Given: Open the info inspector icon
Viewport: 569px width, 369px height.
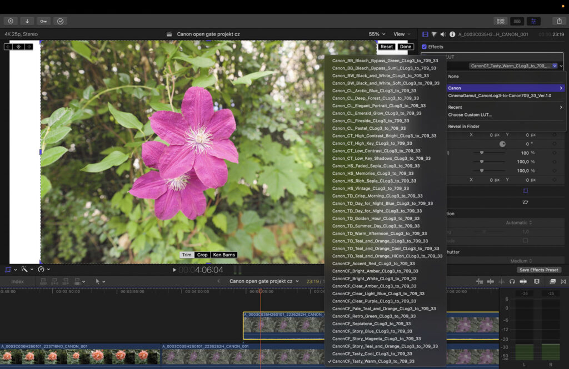Looking at the screenshot, I should click(452, 34).
